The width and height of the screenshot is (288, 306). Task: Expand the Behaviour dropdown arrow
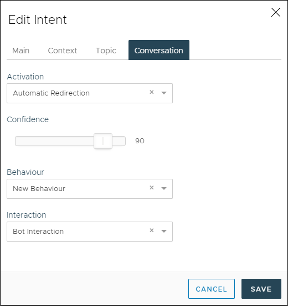[164, 188]
